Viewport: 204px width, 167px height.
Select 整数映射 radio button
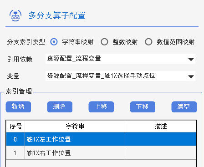(x=104, y=42)
